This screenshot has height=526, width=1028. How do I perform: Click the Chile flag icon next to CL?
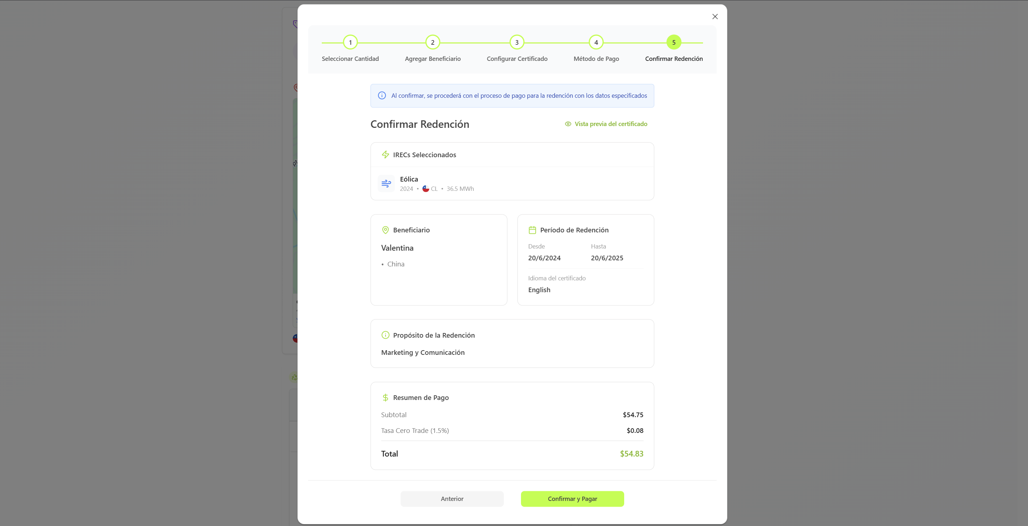click(425, 189)
